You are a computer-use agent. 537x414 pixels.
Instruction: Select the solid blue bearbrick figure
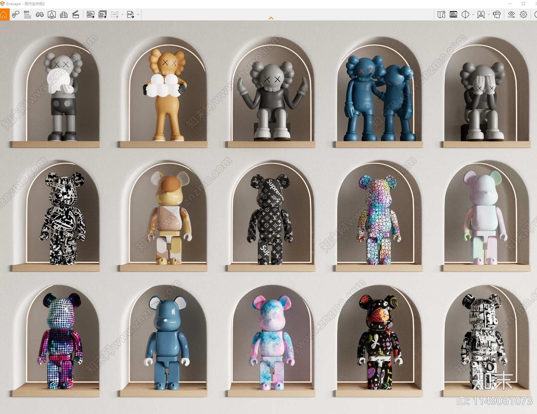pos(167,342)
